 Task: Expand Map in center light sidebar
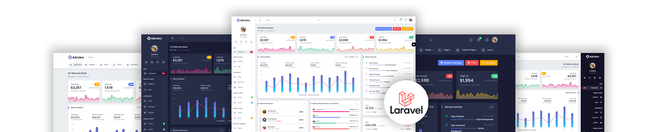243,67
